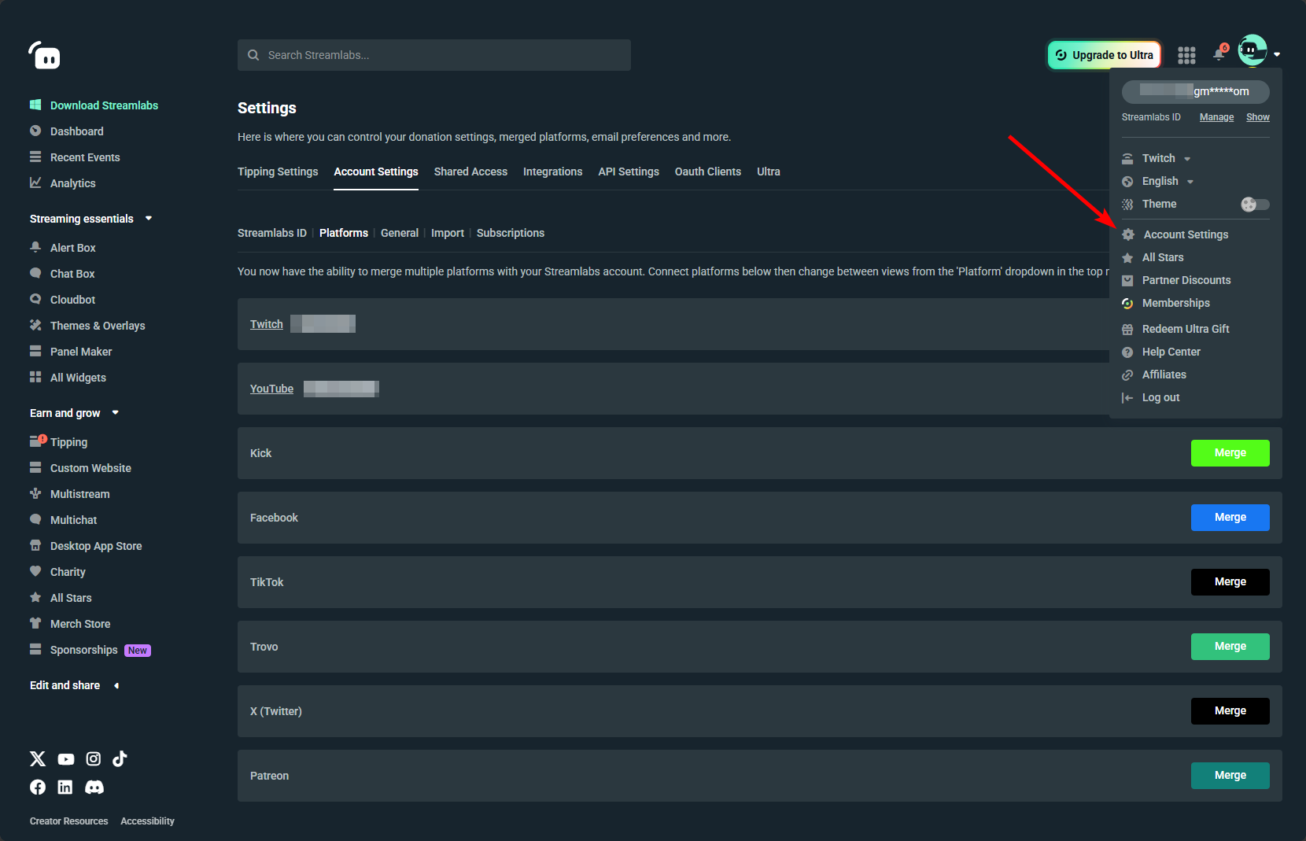Select the General sub-tab
Viewport: 1306px width, 841px height.
(x=400, y=233)
